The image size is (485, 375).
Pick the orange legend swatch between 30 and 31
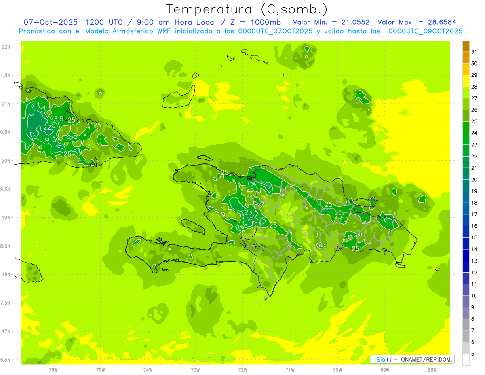(x=466, y=58)
